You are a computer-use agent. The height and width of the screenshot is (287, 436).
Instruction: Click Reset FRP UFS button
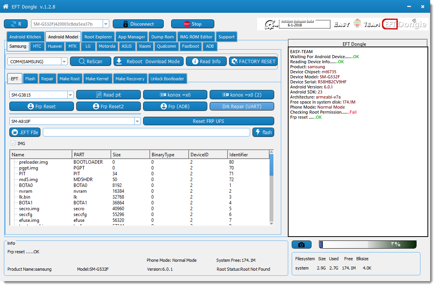tap(208, 121)
